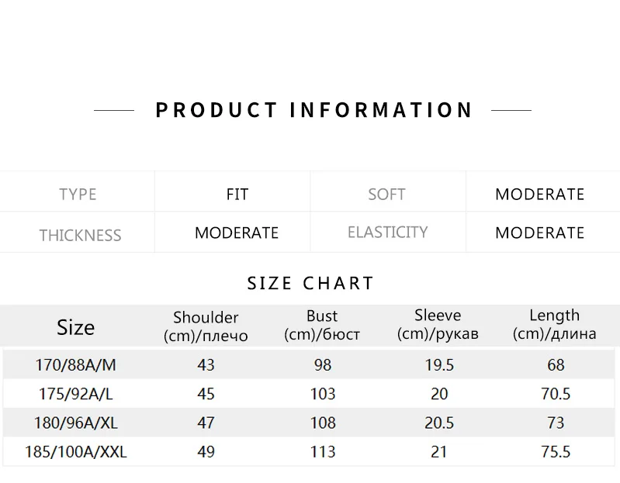Select the Sleeve (cm) column header
The height and width of the screenshot is (483, 620).
438,324
